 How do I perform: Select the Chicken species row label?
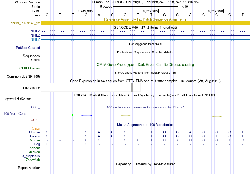(x=34, y=152)
